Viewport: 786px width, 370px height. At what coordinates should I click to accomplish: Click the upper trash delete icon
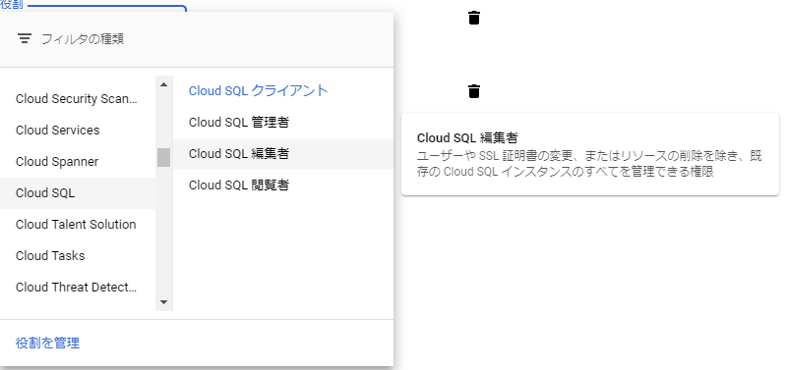tap(474, 18)
